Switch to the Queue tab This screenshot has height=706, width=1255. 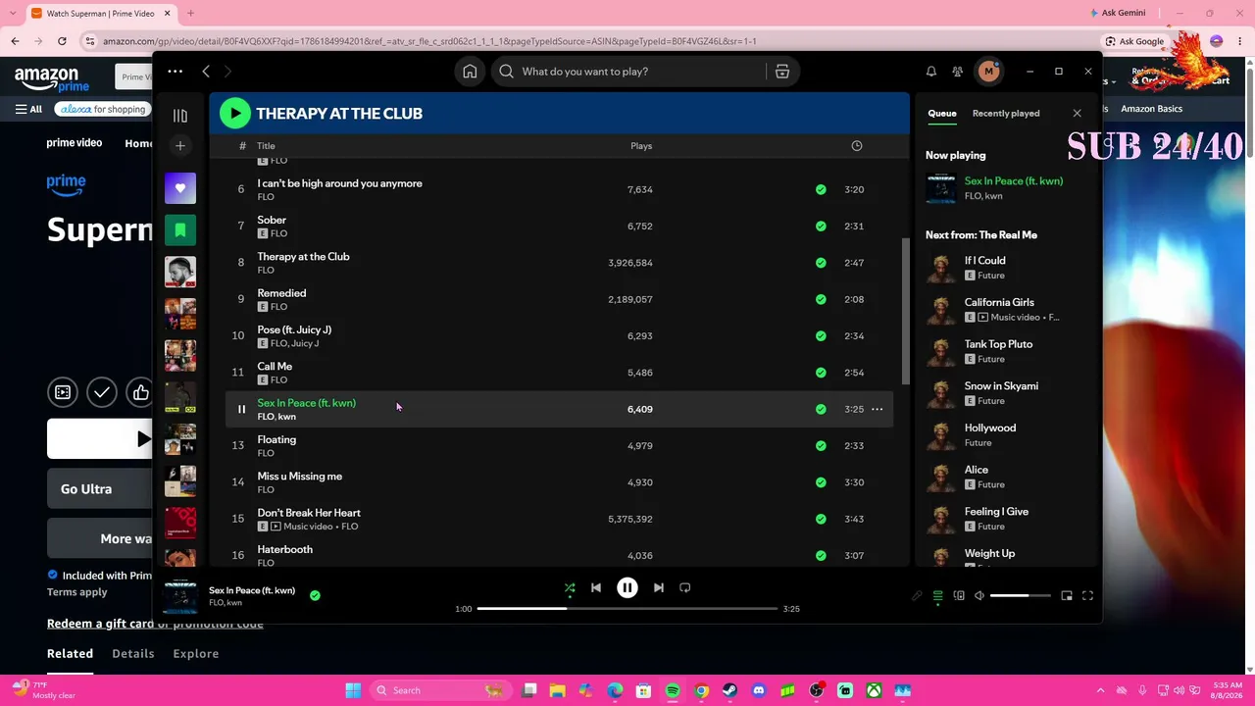click(942, 114)
